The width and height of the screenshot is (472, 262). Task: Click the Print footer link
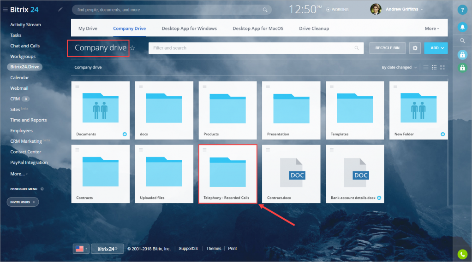point(233,249)
